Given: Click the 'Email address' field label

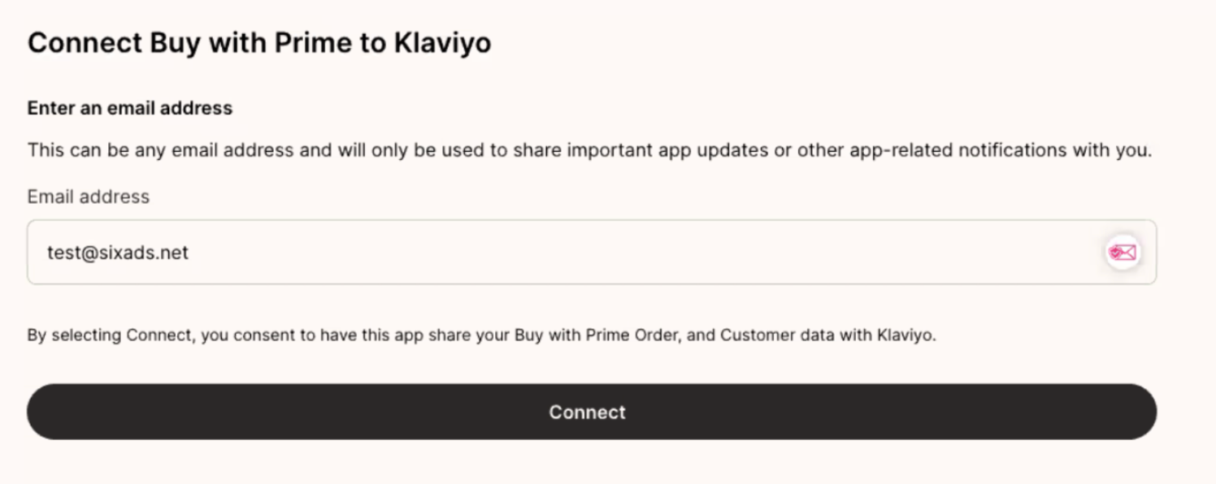Looking at the screenshot, I should coord(89,197).
